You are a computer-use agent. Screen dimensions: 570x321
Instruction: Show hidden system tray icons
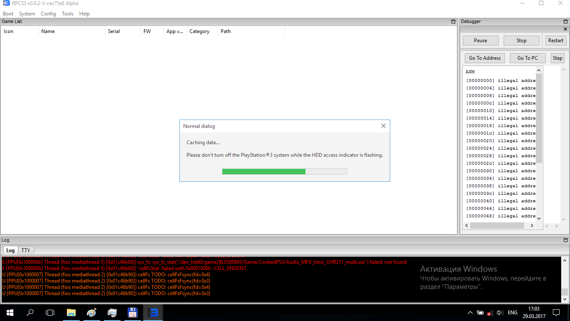pos(470,312)
